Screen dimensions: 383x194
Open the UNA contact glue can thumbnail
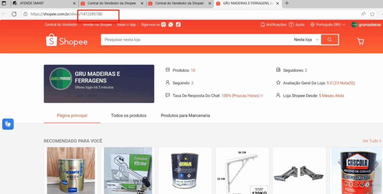pyautogui.click(x=185, y=170)
